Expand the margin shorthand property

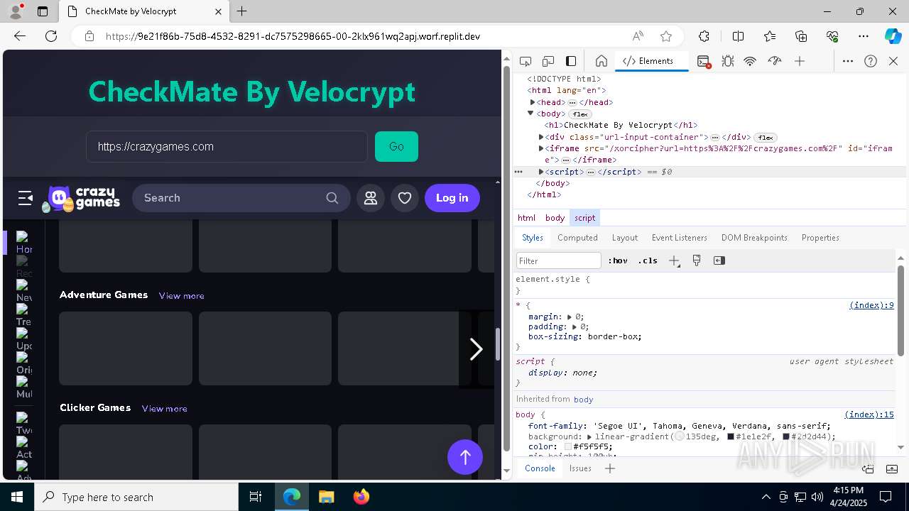click(570, 317)
